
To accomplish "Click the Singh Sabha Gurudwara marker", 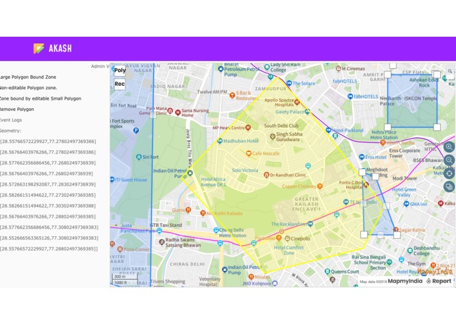I will [x=272, y=136].
